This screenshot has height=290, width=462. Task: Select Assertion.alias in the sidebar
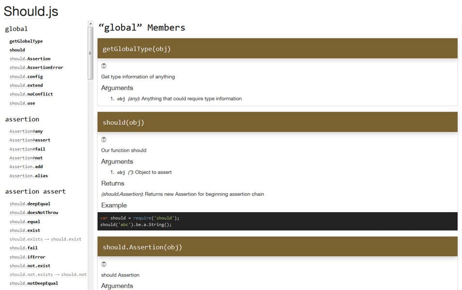click(x=28, y=175)
